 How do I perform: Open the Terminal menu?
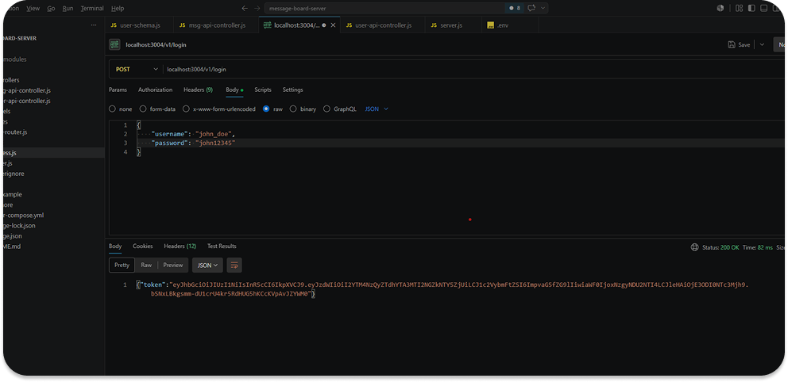pos(92,9)
